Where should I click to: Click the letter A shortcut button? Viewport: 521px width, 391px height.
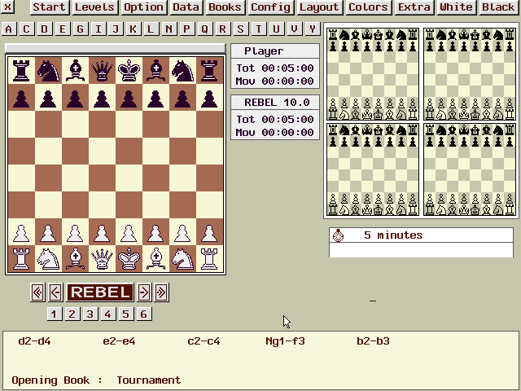coord(9,29)
